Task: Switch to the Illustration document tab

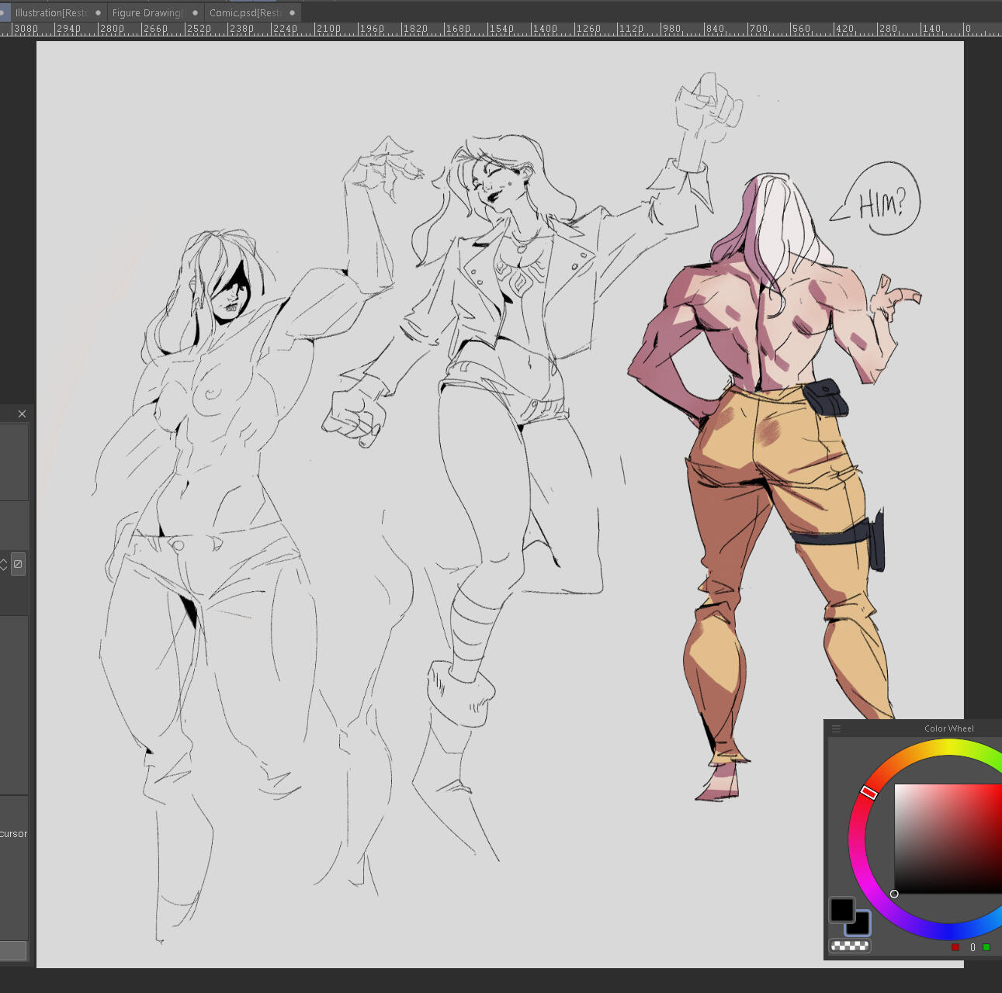Action: [50, 12]
